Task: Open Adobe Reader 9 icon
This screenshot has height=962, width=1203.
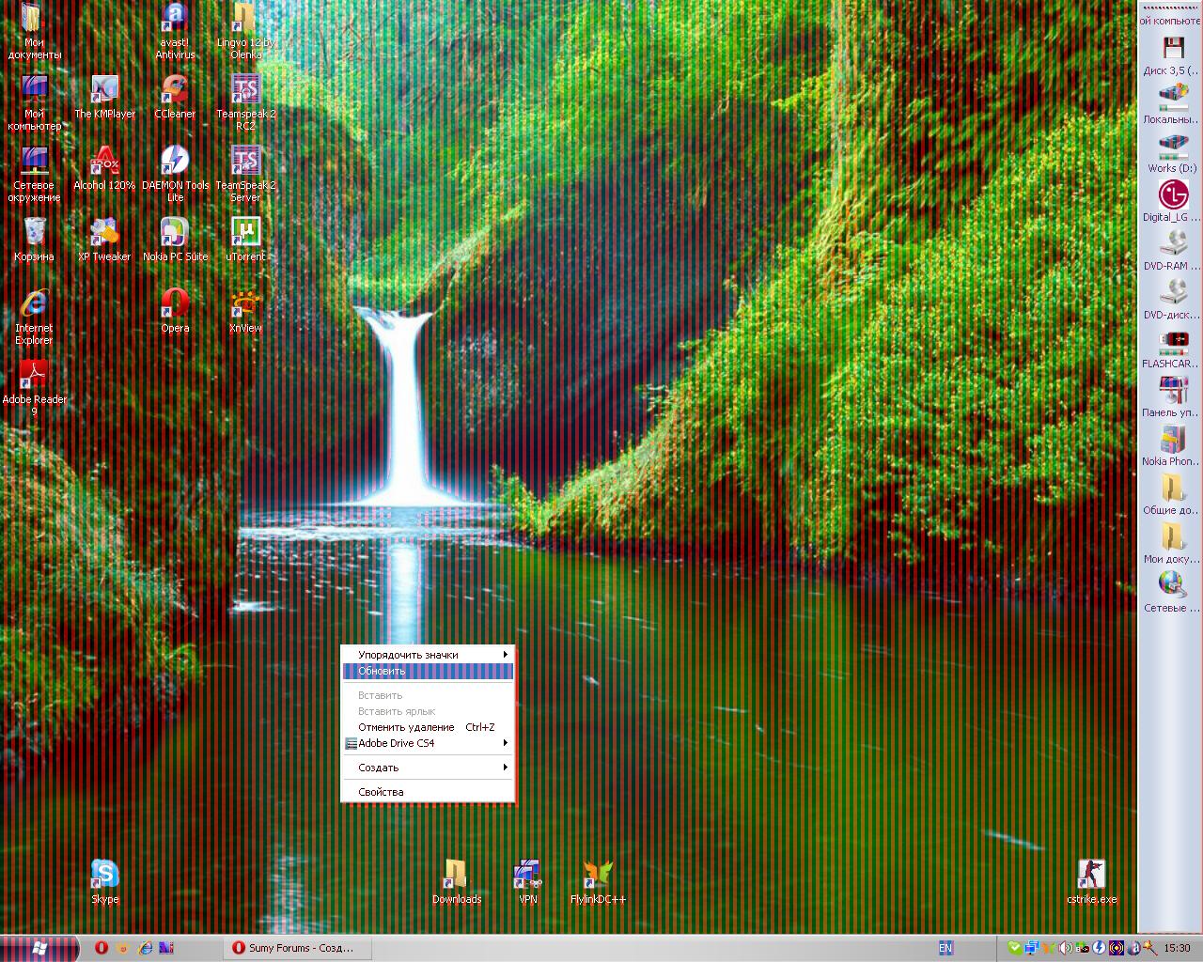Action: click(34, 376)
